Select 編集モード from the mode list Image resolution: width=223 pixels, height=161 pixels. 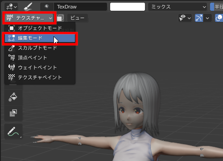pos(40,38)
